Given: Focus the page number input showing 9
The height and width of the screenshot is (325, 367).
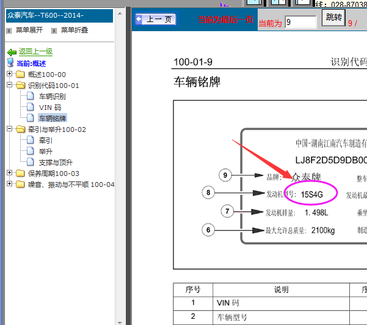Looking at the screenshot, I should coord(300,22).
